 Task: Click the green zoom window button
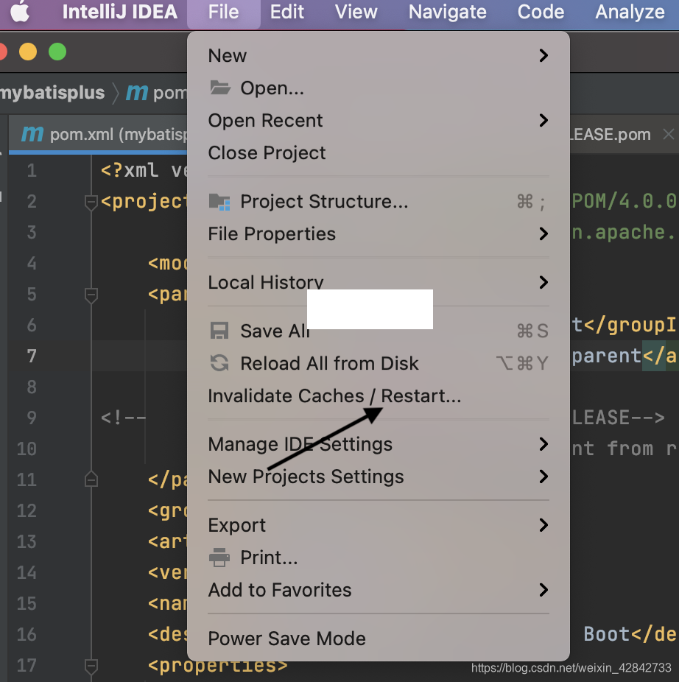coord(57,52)
